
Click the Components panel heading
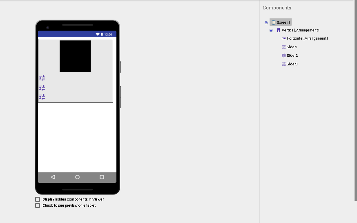[x=277, y=8]
